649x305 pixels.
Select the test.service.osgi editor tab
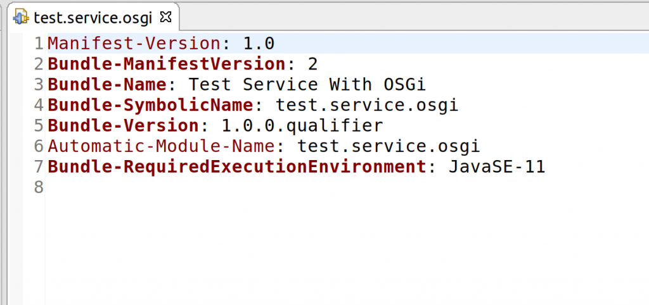(x=93, y=17)
